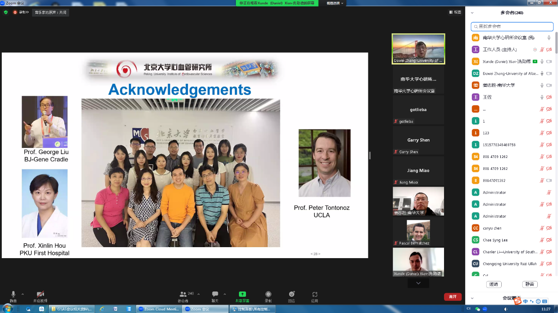The image size is (558, 313).
Task: Click the mute (静音) microphone icon
Action: tap(13, 294)
